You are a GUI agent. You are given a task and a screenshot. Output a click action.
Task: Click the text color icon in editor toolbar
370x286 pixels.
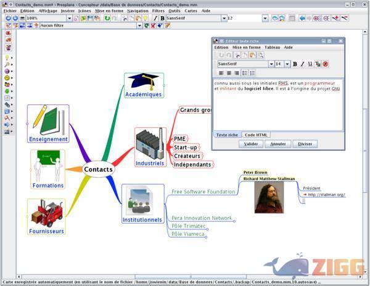(x=318, y=64)
